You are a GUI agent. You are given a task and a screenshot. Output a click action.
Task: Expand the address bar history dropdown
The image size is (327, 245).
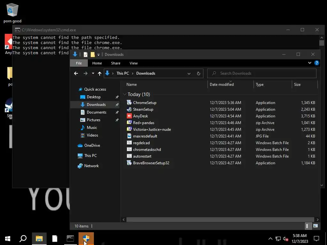[x=189, y=73]
